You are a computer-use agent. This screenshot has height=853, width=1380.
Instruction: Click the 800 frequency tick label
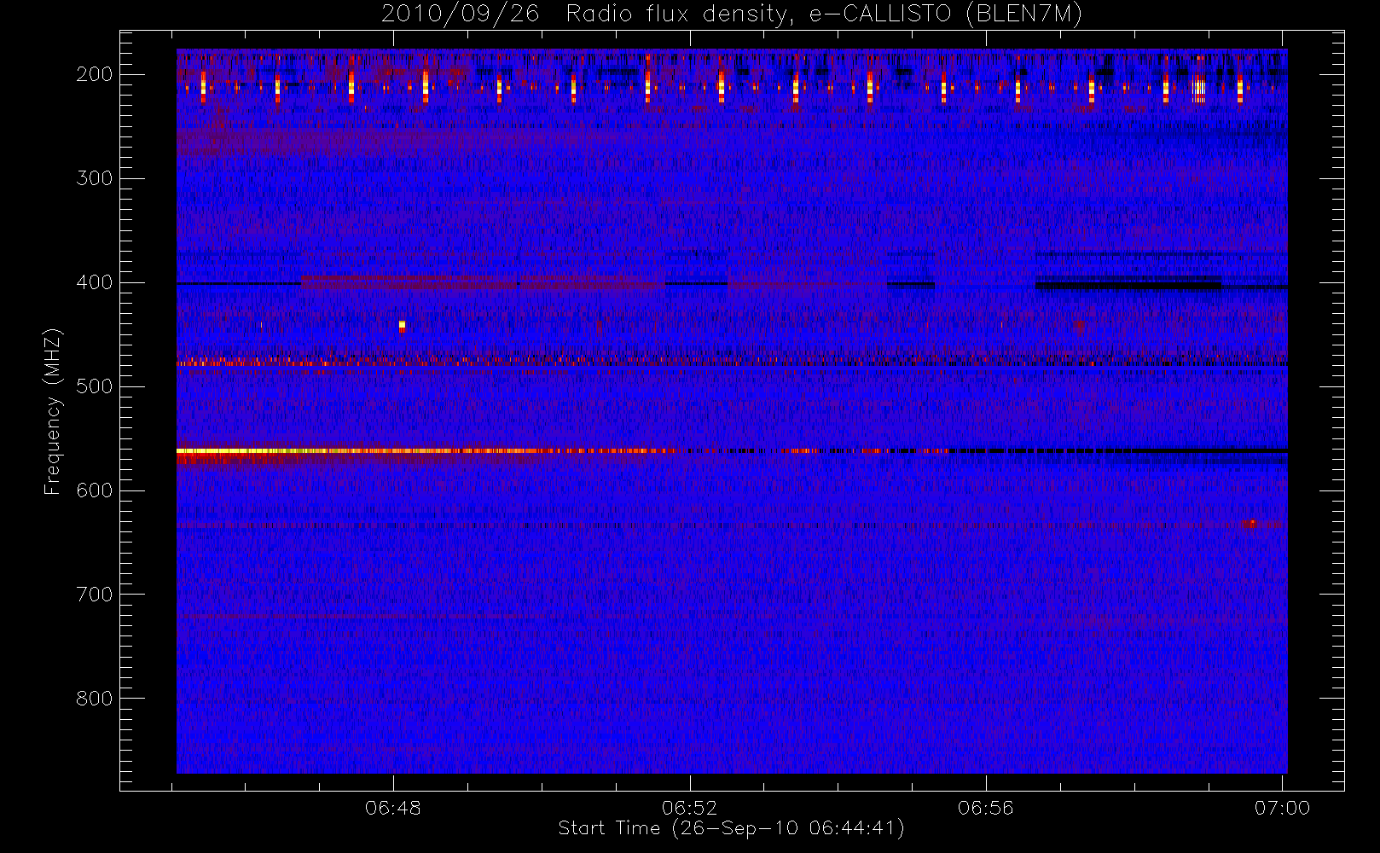tap(94, 699)
